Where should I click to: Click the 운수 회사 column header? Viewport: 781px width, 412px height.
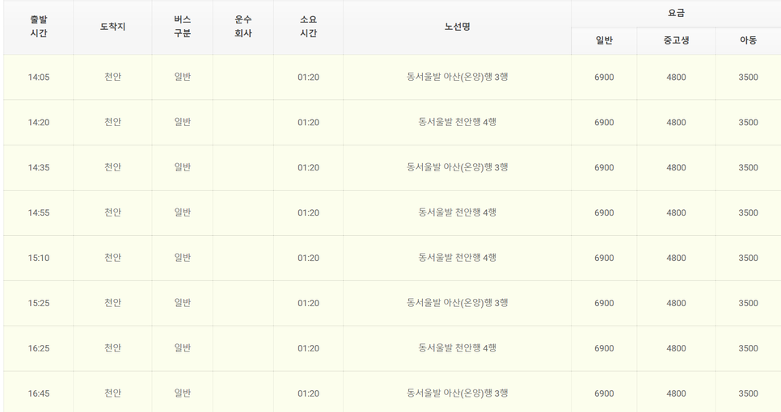(x=243, y=27)
